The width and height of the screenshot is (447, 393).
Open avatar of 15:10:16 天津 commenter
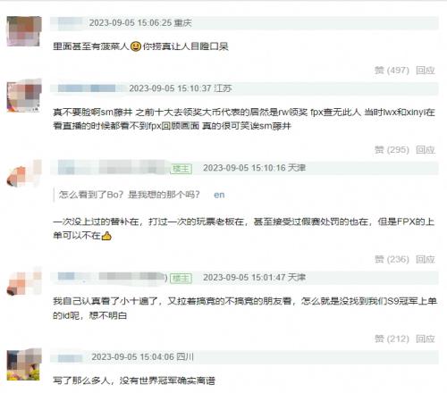point(24,174)
